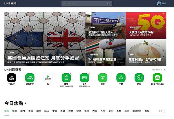Open the 旅遊 airplane icon
This screenshot has height=119, width=174.
tap(103, 78)
